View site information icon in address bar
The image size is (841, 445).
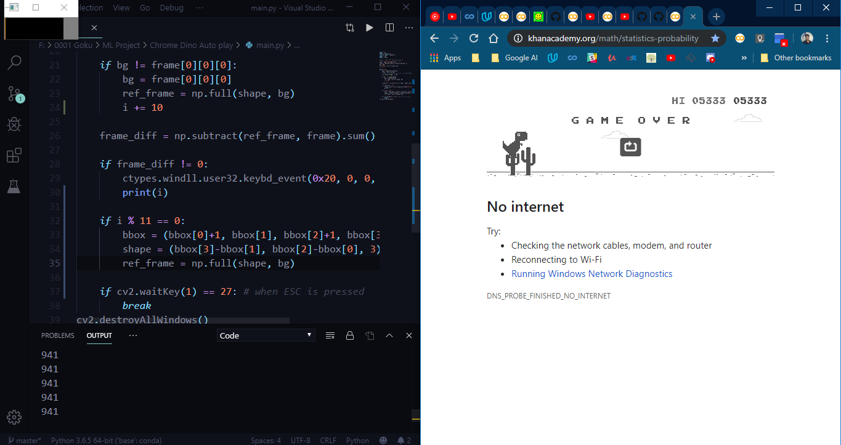click(x=518, y=38)
